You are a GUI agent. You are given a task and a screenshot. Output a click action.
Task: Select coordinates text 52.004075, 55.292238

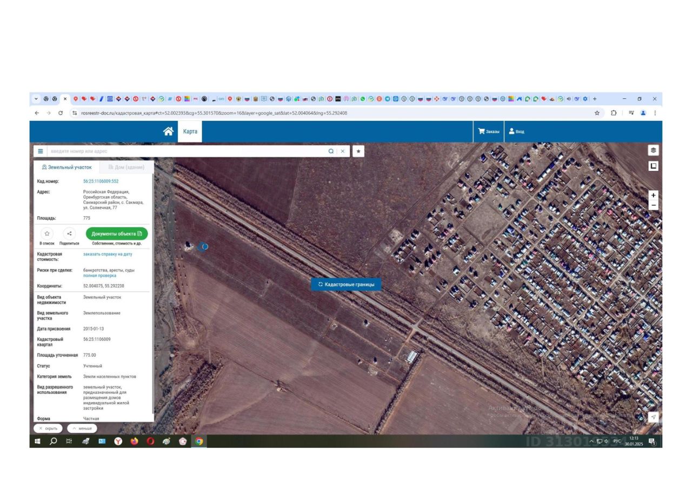104,286
